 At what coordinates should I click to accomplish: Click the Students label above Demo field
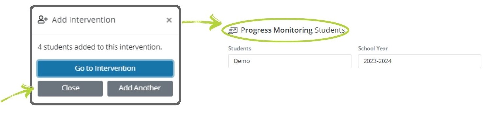(240, 49)
